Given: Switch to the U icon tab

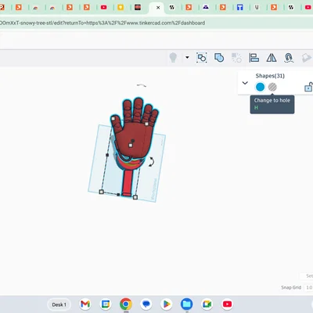Looking at the screenshot, I should (257, 7).
